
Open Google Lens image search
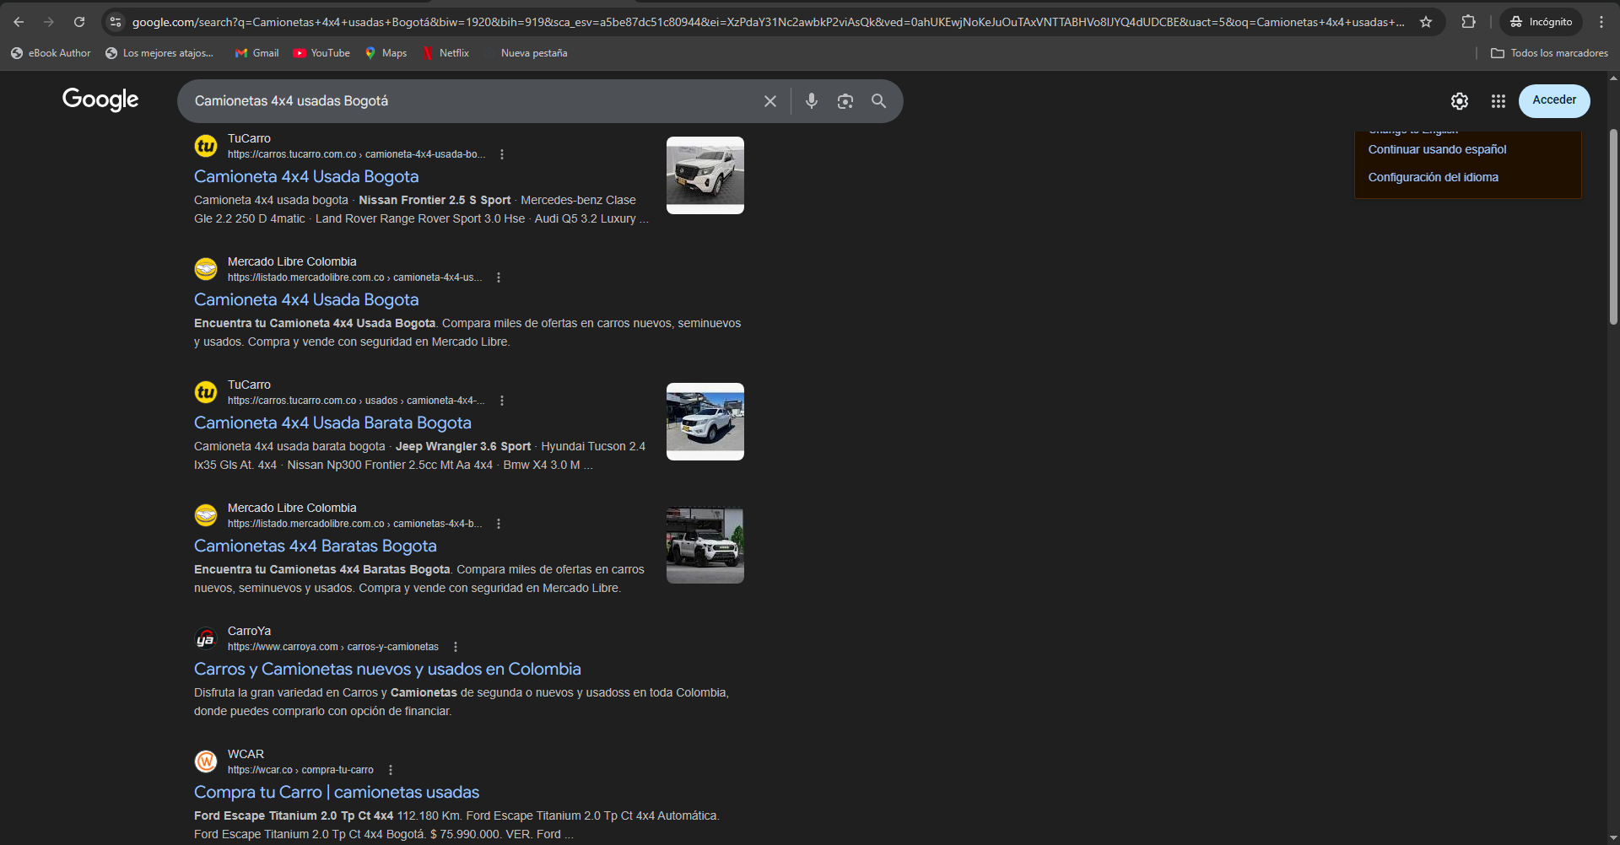point(845,101)
